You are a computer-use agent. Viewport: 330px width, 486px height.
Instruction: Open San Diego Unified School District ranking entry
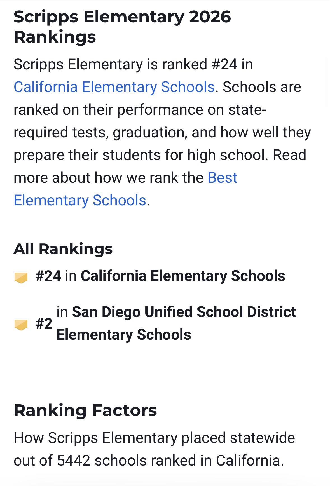point(176,323)
